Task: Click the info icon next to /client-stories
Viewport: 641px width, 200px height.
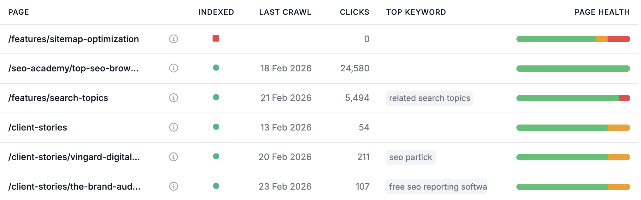Action: coord(173,127)
